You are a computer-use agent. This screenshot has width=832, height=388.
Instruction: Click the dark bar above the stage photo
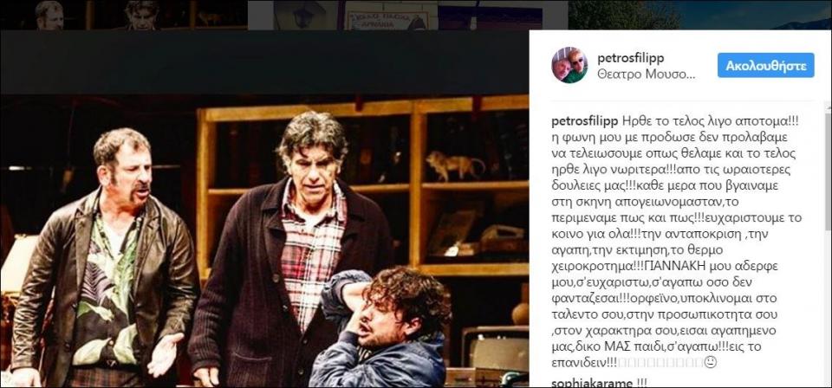264,62
